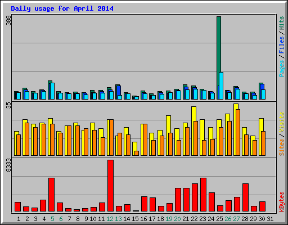Image resolution: width=288 pixels, height=225 pixels.
Task: Click day label 9 on the x-axis
Action: (86, 219)
